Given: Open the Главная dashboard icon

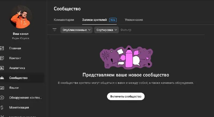Looking at the screenshot, I should point(2,48).
